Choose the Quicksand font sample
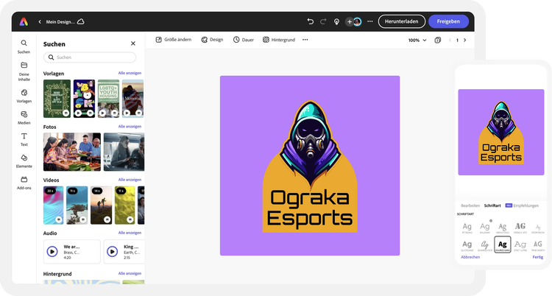The image size is (552, 296). pos(467,245)
